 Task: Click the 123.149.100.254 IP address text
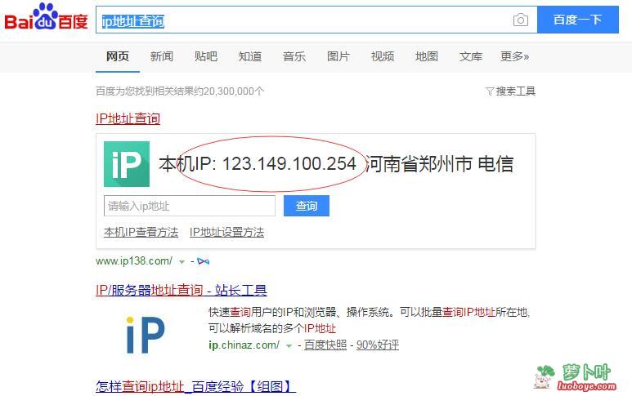[x=289, y=164]
